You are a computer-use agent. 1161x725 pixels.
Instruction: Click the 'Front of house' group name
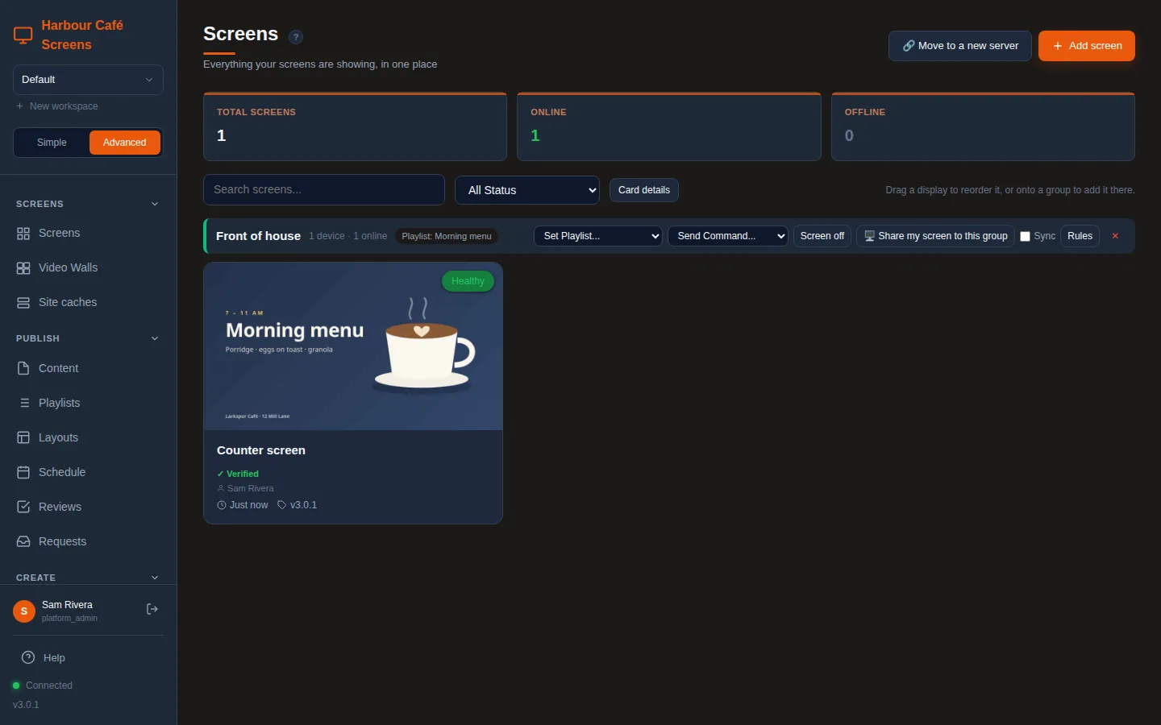(x=258, y=236)
